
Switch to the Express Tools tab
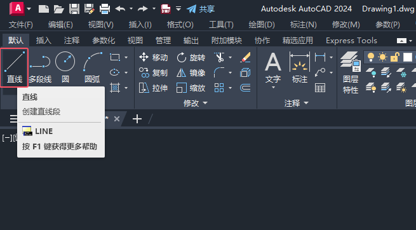tap(351, 40)
